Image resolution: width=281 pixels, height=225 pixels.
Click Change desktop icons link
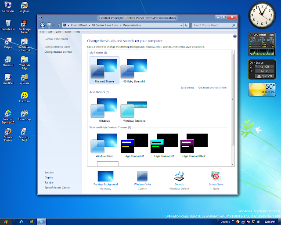click(x=58, y=47)
